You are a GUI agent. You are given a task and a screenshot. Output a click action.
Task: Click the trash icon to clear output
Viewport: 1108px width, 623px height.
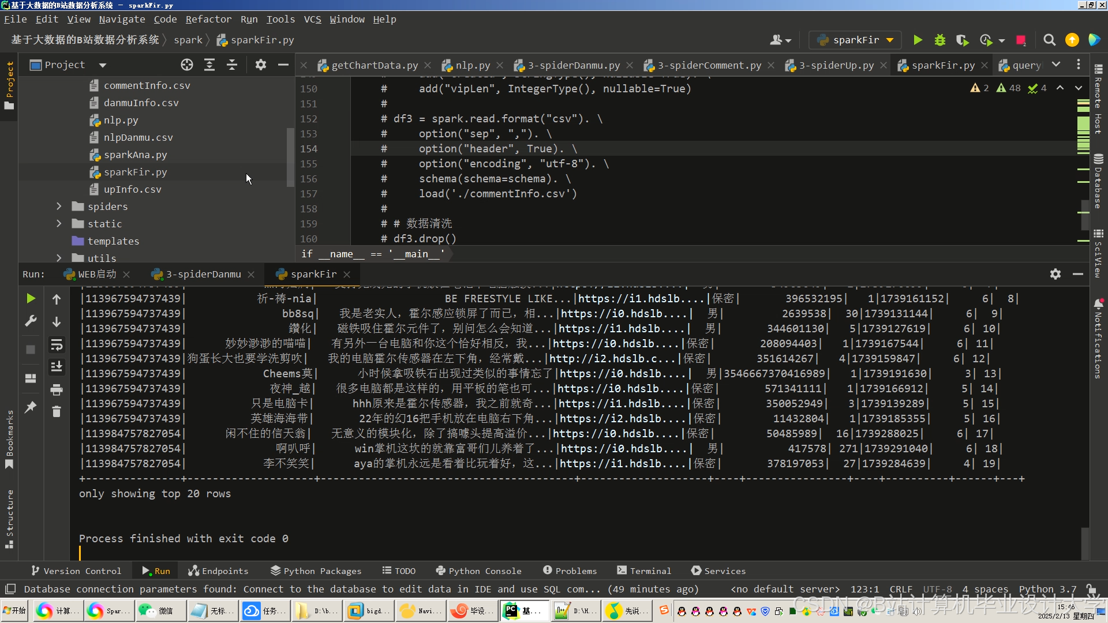click(57, 412)
